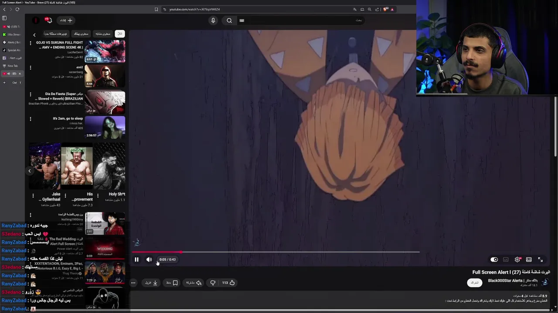Enter full screen from player controls
The image size is (558, 313).
click(x=541, y=260)
